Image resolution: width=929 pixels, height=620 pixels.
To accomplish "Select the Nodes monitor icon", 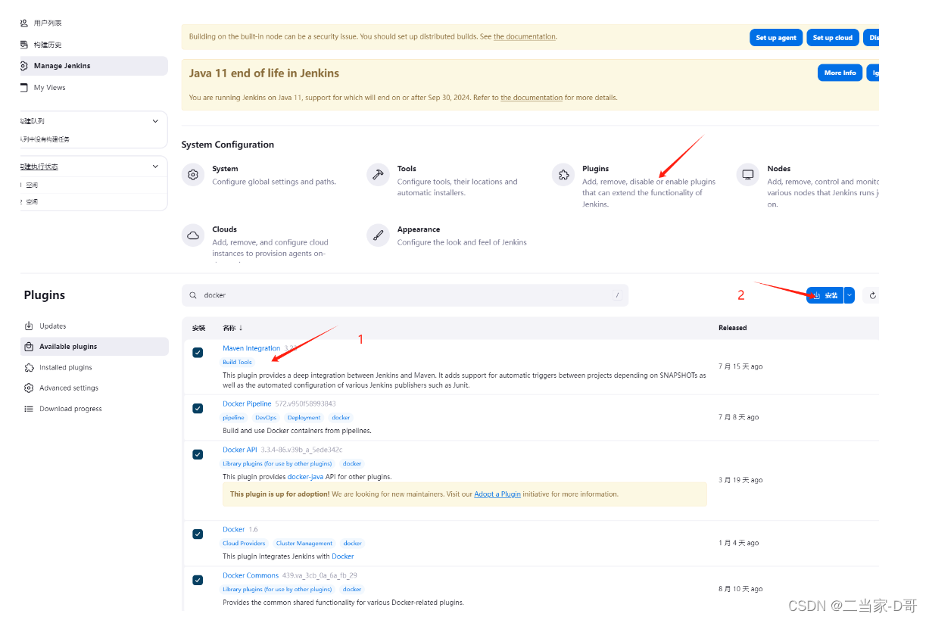I will coord(748,175).
